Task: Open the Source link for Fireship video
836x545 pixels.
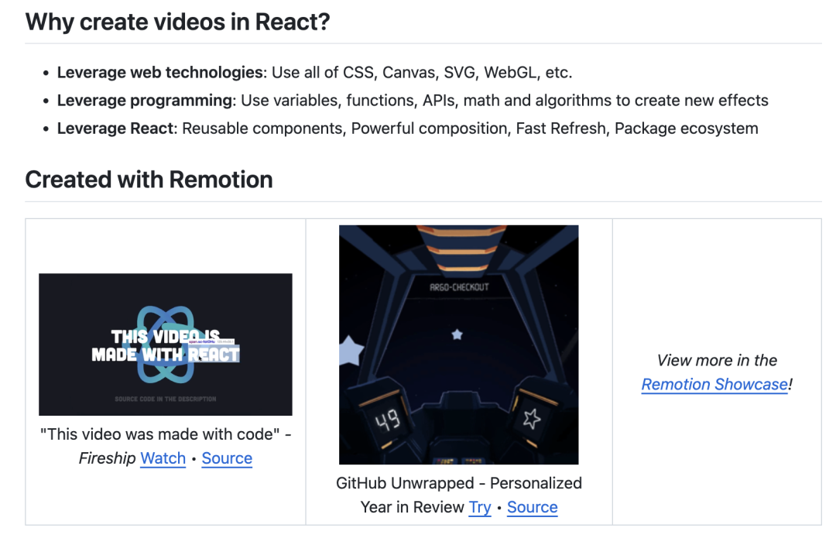Action: click(227, 458)
